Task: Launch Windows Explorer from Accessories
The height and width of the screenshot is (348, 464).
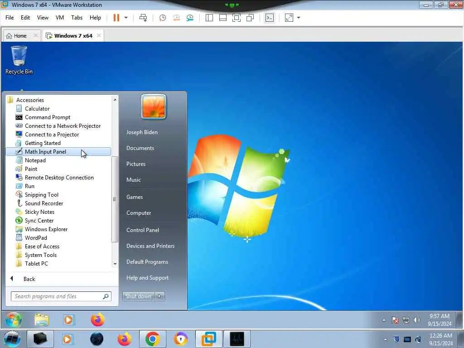Action: tap(46, 229)
